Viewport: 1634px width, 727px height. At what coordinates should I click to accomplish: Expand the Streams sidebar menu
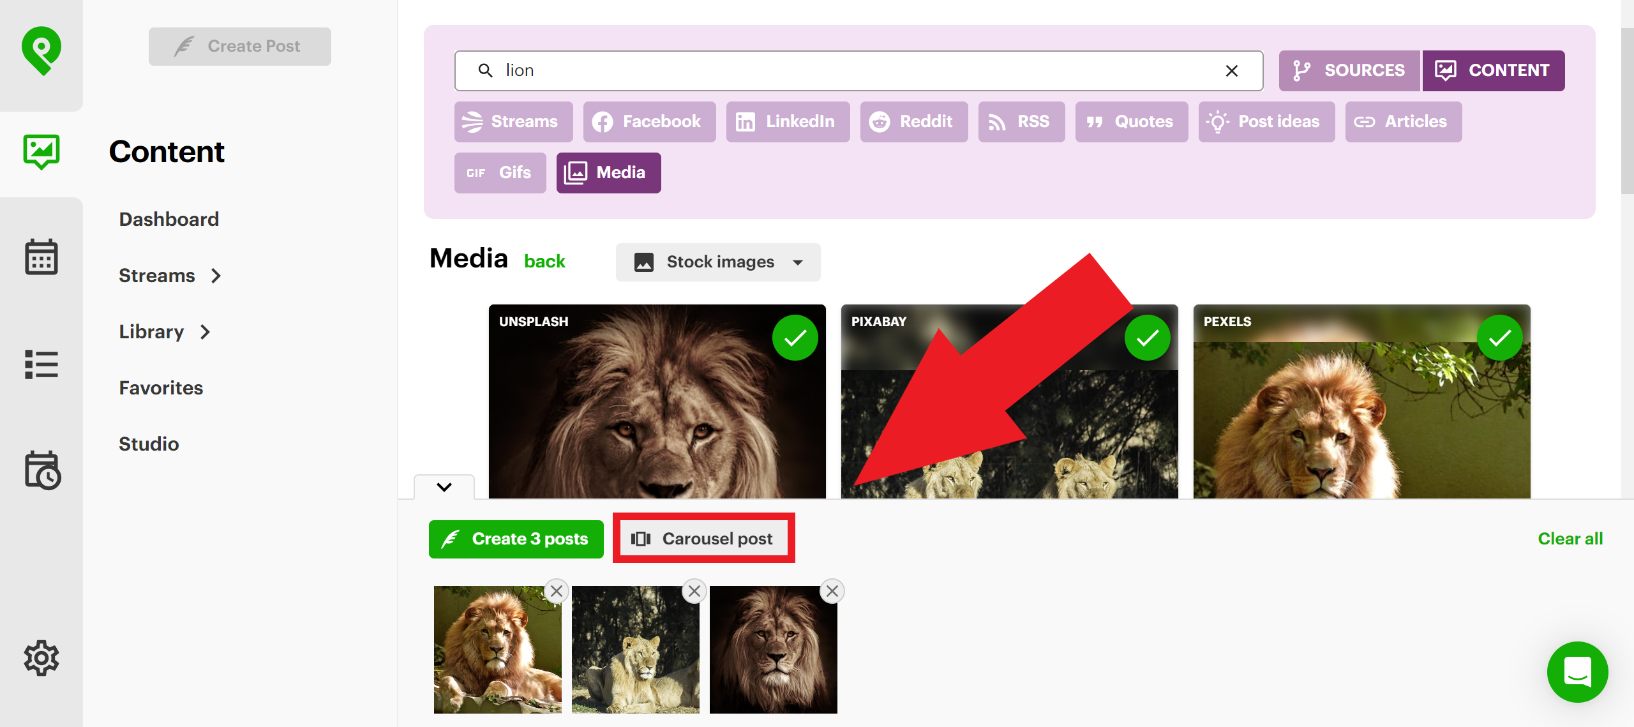click(x=169, y=275)
